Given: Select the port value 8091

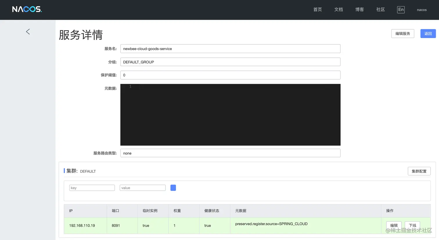Looking at the screenshot, I should click(x=116, y=225).
